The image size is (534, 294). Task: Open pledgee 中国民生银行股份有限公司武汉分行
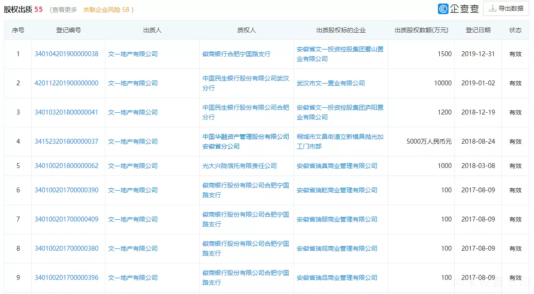coord(246,83)
